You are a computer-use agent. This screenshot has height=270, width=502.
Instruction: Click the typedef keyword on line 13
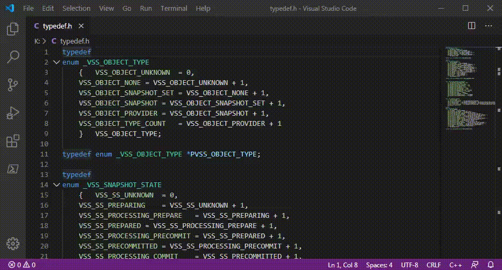[76, 175]
